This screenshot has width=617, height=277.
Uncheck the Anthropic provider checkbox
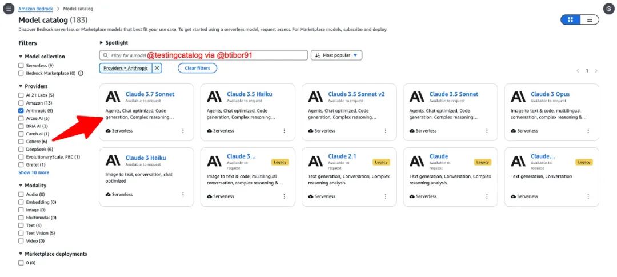(21, 111)
